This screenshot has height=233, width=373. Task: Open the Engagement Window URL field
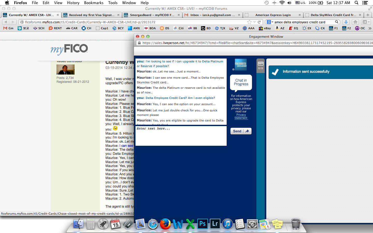[x=255, y=43]
